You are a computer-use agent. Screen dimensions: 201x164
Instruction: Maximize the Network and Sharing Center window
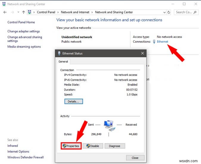184,4
